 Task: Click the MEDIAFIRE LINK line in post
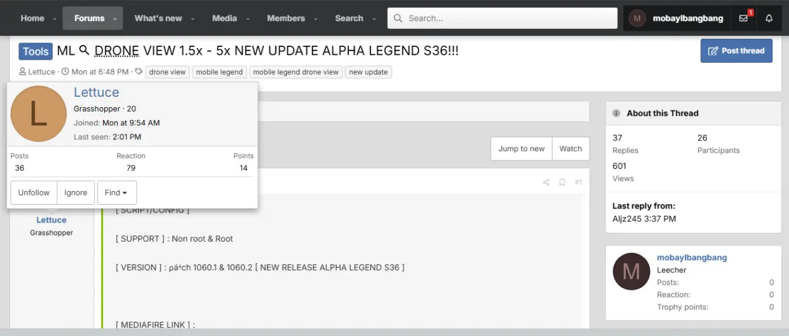[x=155, y=325]
